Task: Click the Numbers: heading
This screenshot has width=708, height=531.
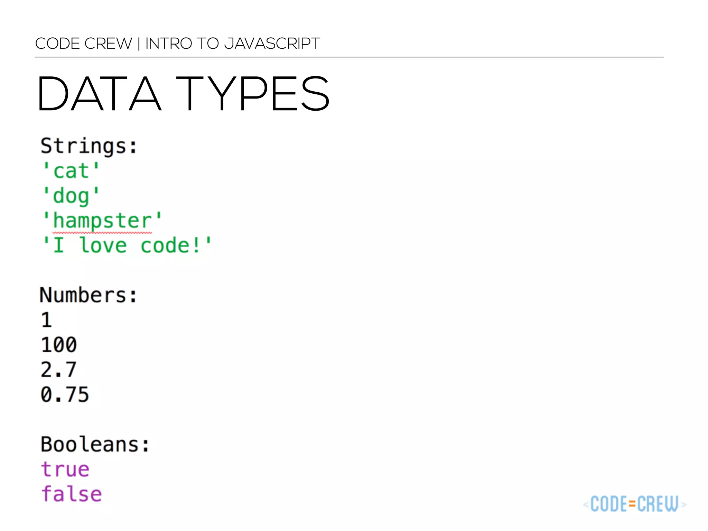Action: coord(88,295)
